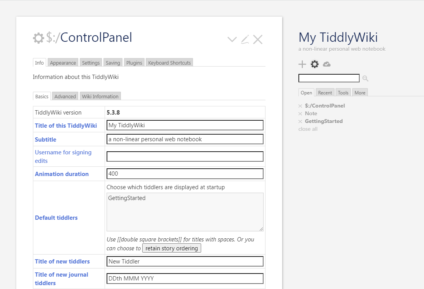Click the more actions chevron on ControlPanel tiddler
Screen dimensions: 424x289
coord(232,39)
